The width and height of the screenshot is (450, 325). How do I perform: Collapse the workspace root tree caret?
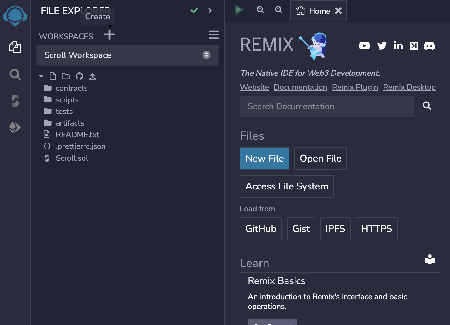coord(41,76)
